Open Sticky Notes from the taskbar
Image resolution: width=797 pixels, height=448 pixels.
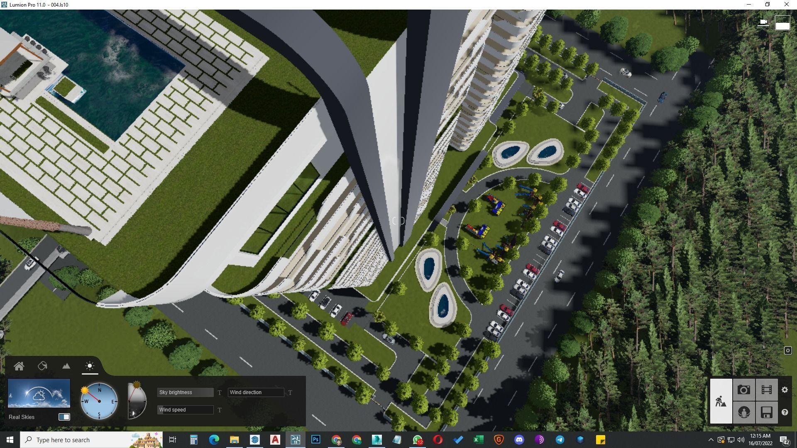click(x=600, y=440)
